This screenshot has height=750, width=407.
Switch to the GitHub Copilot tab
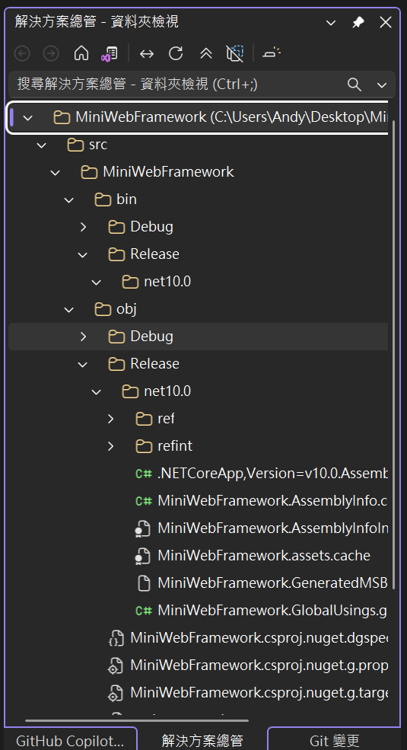click(70, 740)
